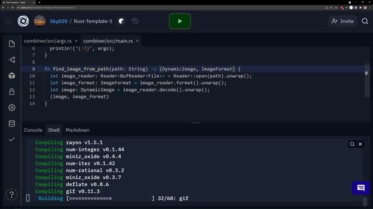Search shell output with the magnifier icon

pos(352,144)
